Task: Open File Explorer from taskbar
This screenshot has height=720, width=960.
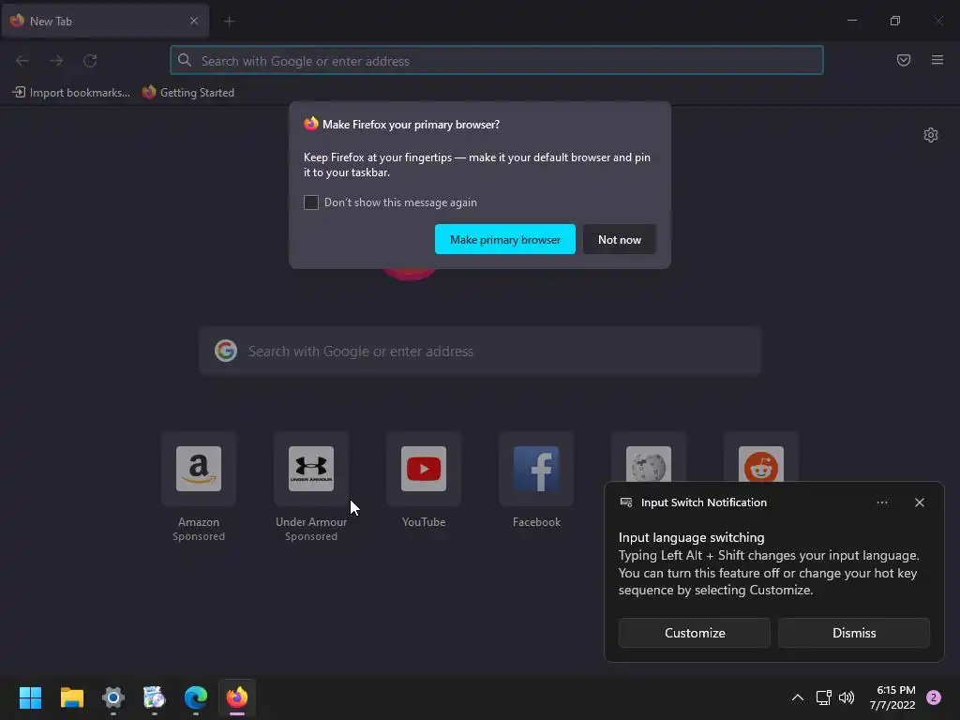Action: pos(71,697)
